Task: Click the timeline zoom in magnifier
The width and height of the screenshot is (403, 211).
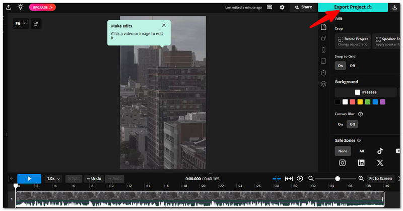Action: (x=361, y=179)
